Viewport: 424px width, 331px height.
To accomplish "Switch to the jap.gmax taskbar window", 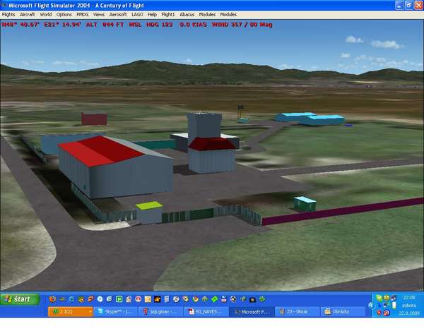I will pyautogui.click(x=160, y=311).
